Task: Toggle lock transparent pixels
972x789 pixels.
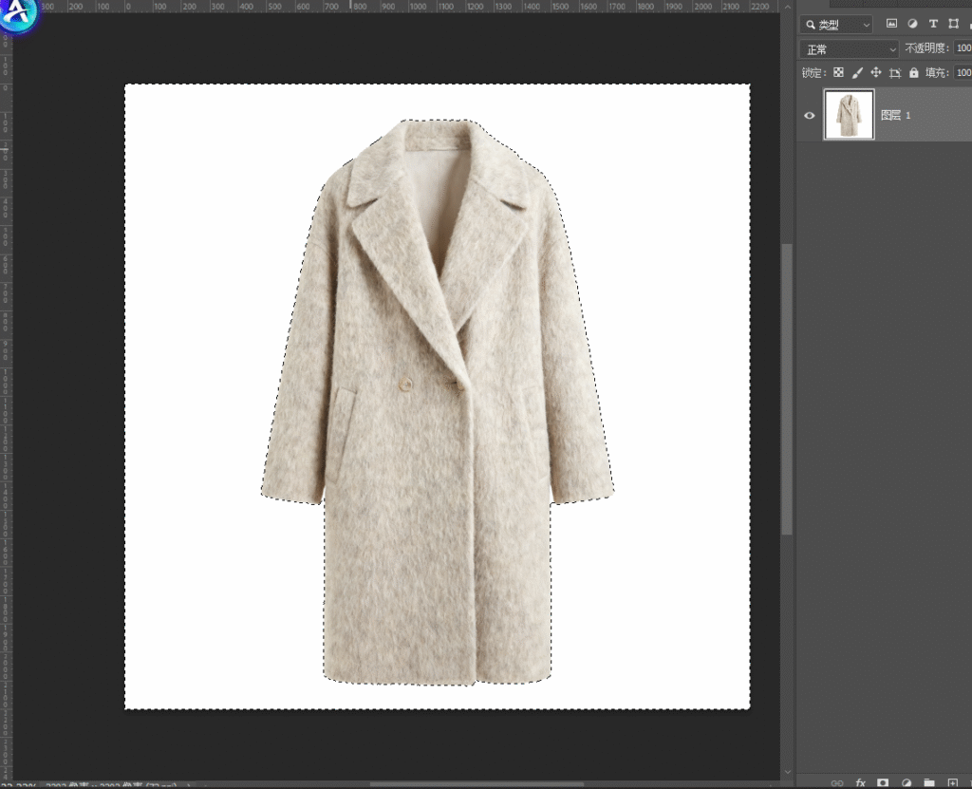Action: tap(838, 72)
